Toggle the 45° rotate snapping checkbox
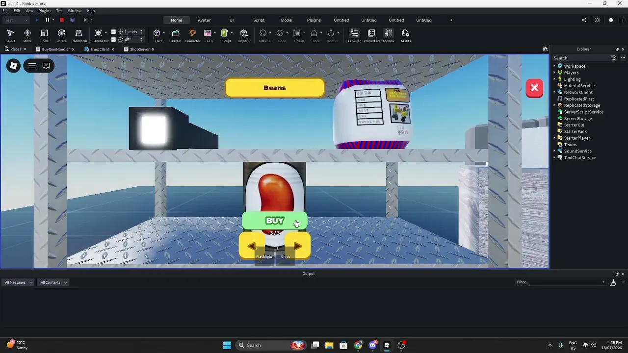The height and width of the screenshot is (353, 628). [x=114, y=40]
